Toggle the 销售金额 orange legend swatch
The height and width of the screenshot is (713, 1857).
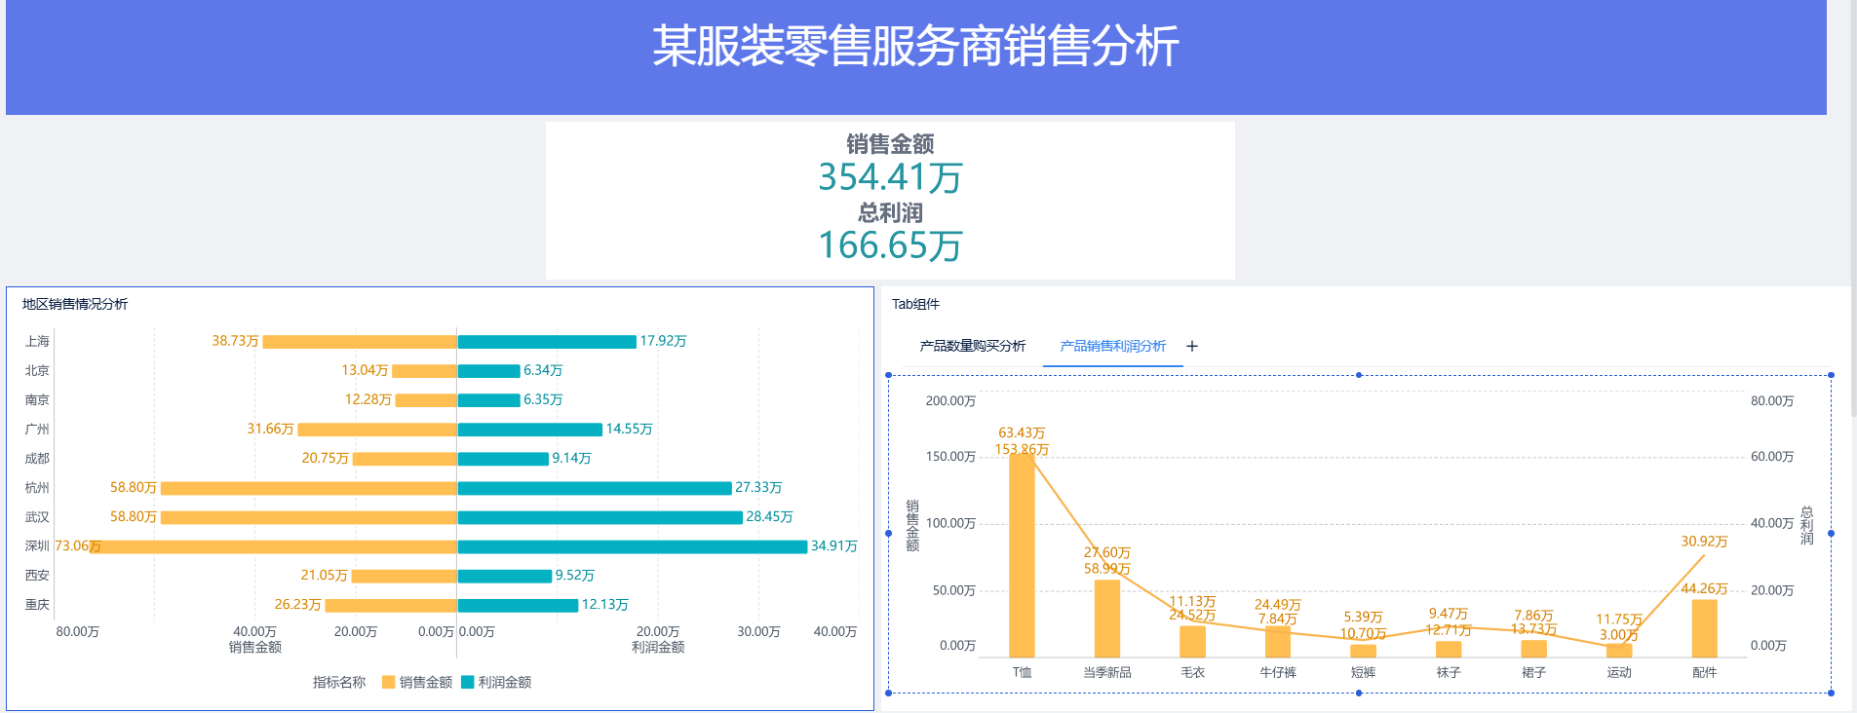(x=388, y=682)
